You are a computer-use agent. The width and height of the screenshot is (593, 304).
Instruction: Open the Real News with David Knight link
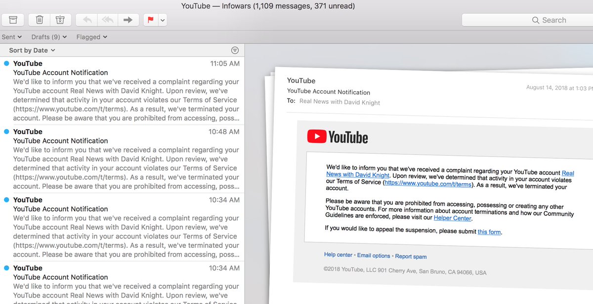coord(450,174)
